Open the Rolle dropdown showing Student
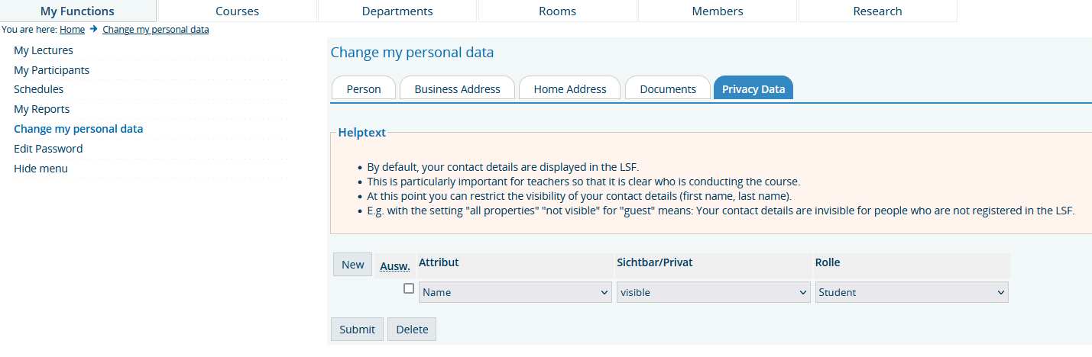This screenshot has width=1092, height=357. click(912, 292)
